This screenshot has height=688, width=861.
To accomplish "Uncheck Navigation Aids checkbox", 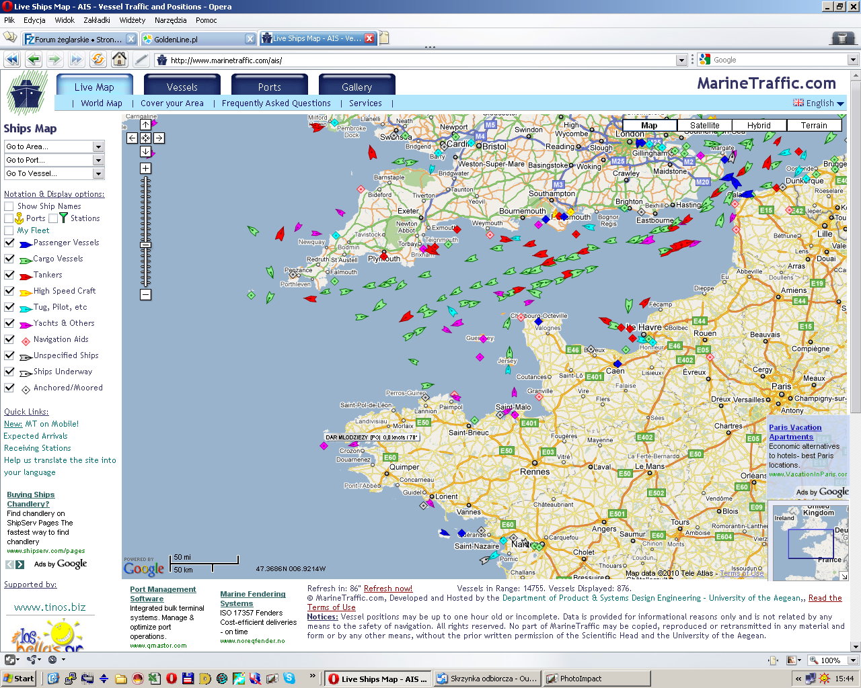I will 9,339.
